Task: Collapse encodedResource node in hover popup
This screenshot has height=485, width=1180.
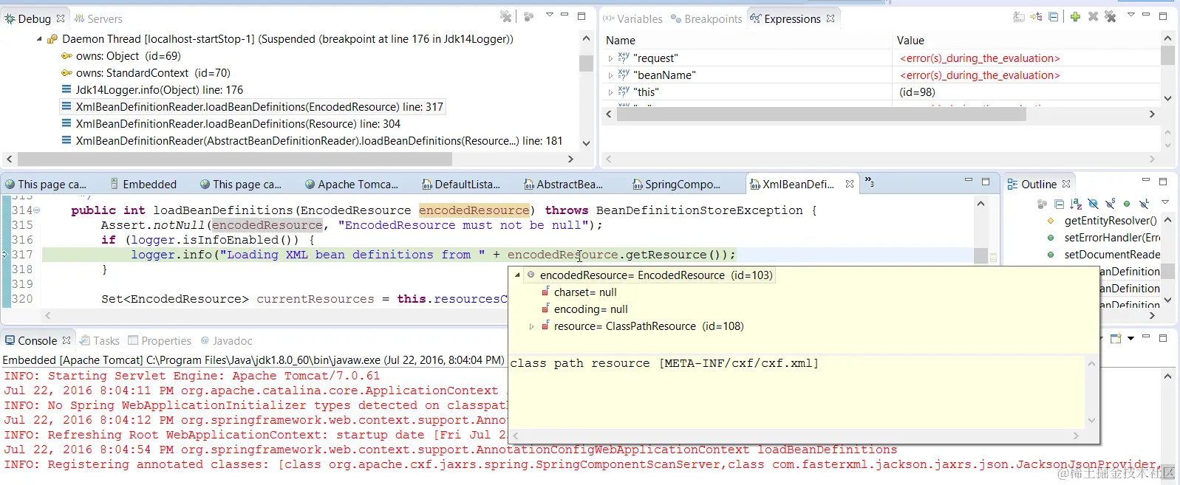Action: pyautogui.click(x=517, y=275)
